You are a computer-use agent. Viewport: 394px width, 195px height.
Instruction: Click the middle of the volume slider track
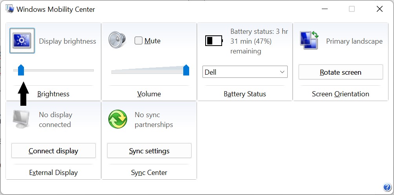click(149, 71)
